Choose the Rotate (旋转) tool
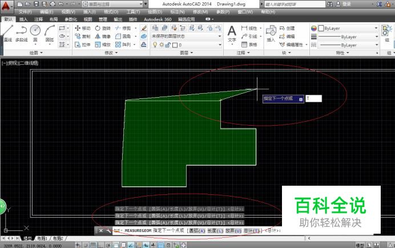The height and width of the screenshot is (248, 395). pyautogui.click(x=103, y=28)
